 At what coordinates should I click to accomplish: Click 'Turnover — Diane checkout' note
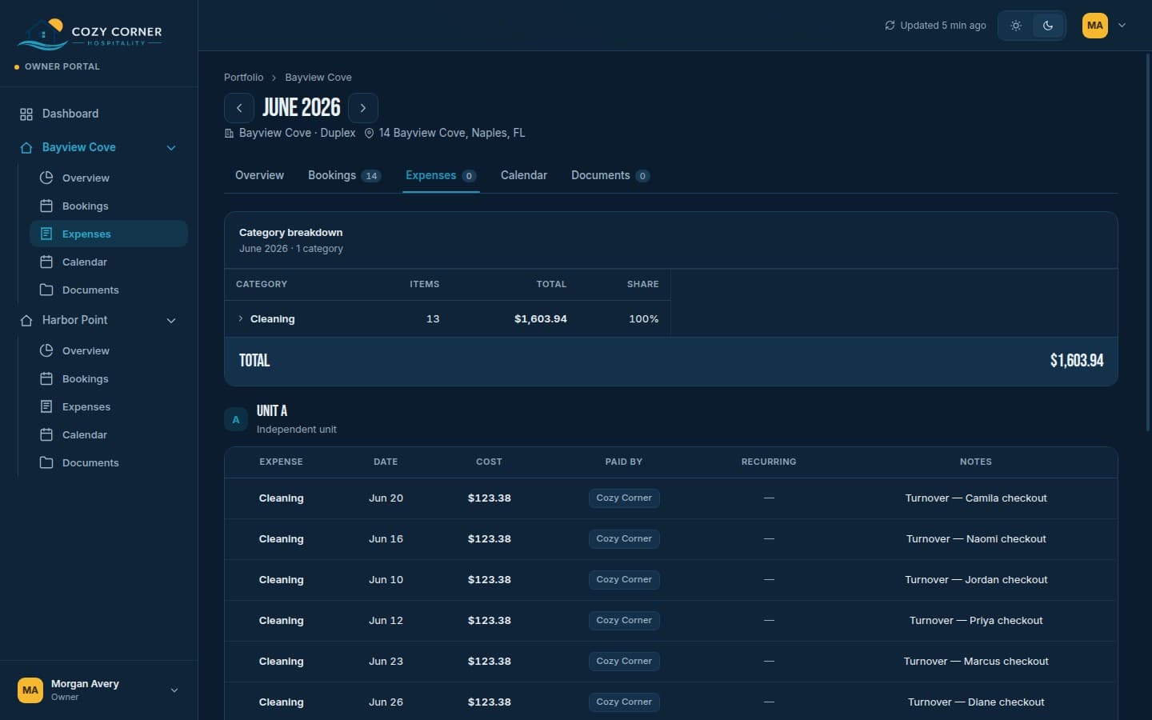pyautogui.click(x=976, y=702)
